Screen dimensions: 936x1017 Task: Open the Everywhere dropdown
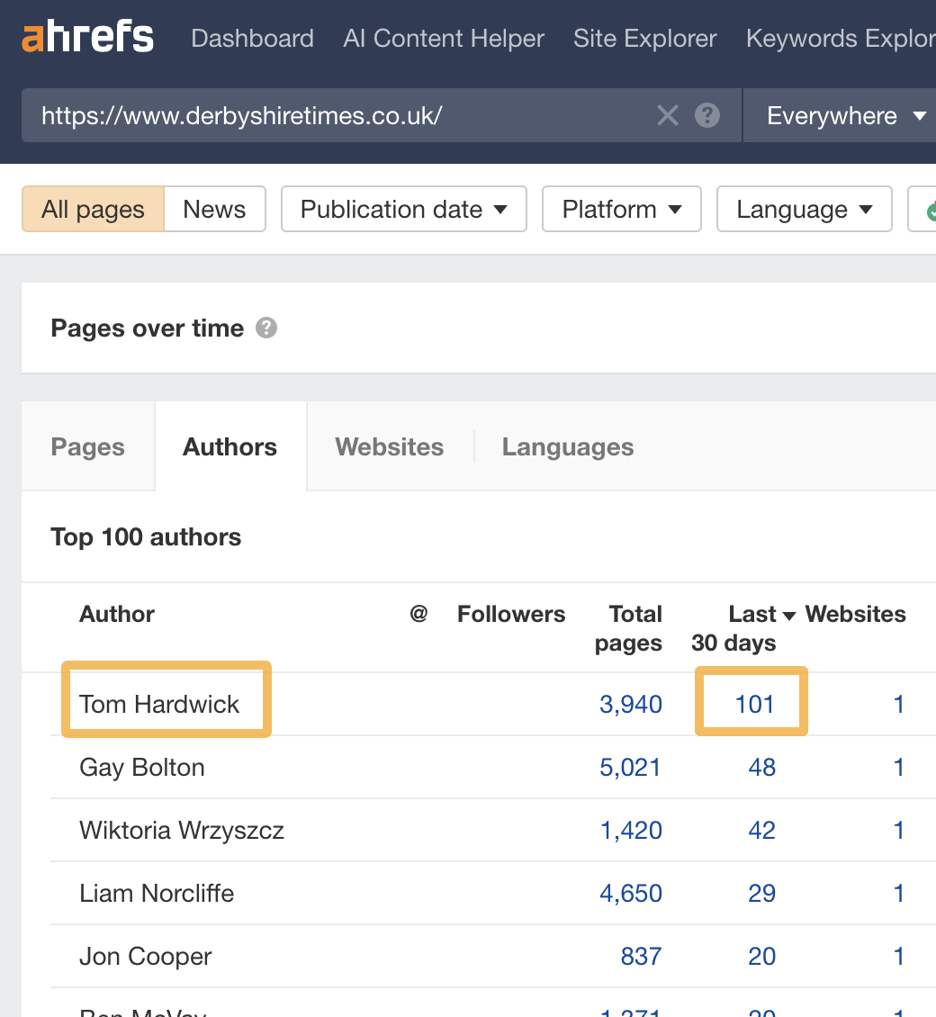tap(839, 115)
